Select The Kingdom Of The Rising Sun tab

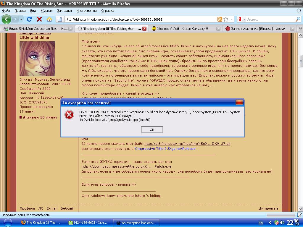(112, 29)
